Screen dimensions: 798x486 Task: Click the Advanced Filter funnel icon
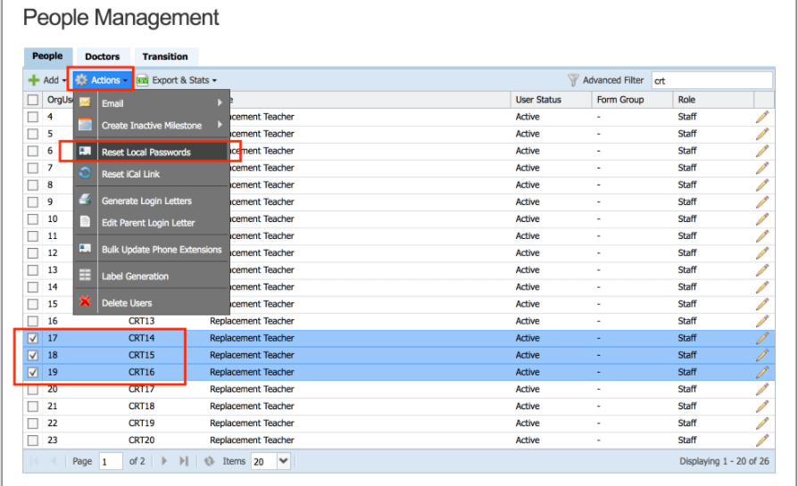point(573,80)
